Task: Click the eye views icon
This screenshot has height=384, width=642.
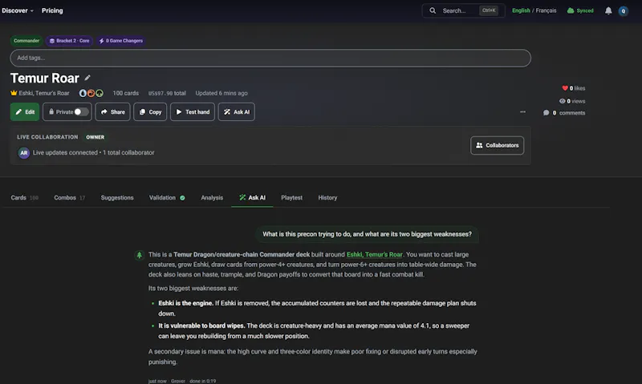Action: click(x=563, y=101)
